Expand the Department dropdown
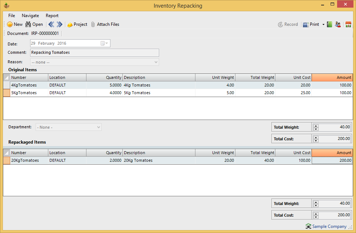Viewport: 356px width, 233px height. 98,127
